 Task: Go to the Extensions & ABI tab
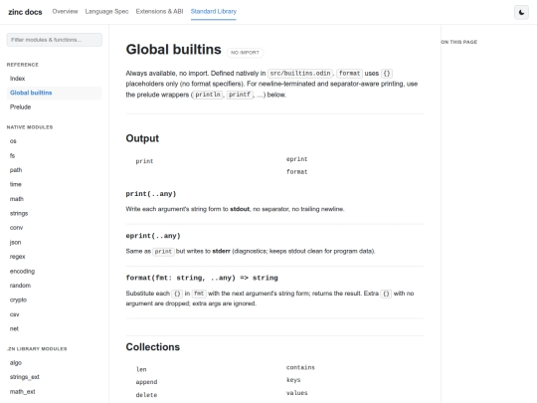click(159, 11)
